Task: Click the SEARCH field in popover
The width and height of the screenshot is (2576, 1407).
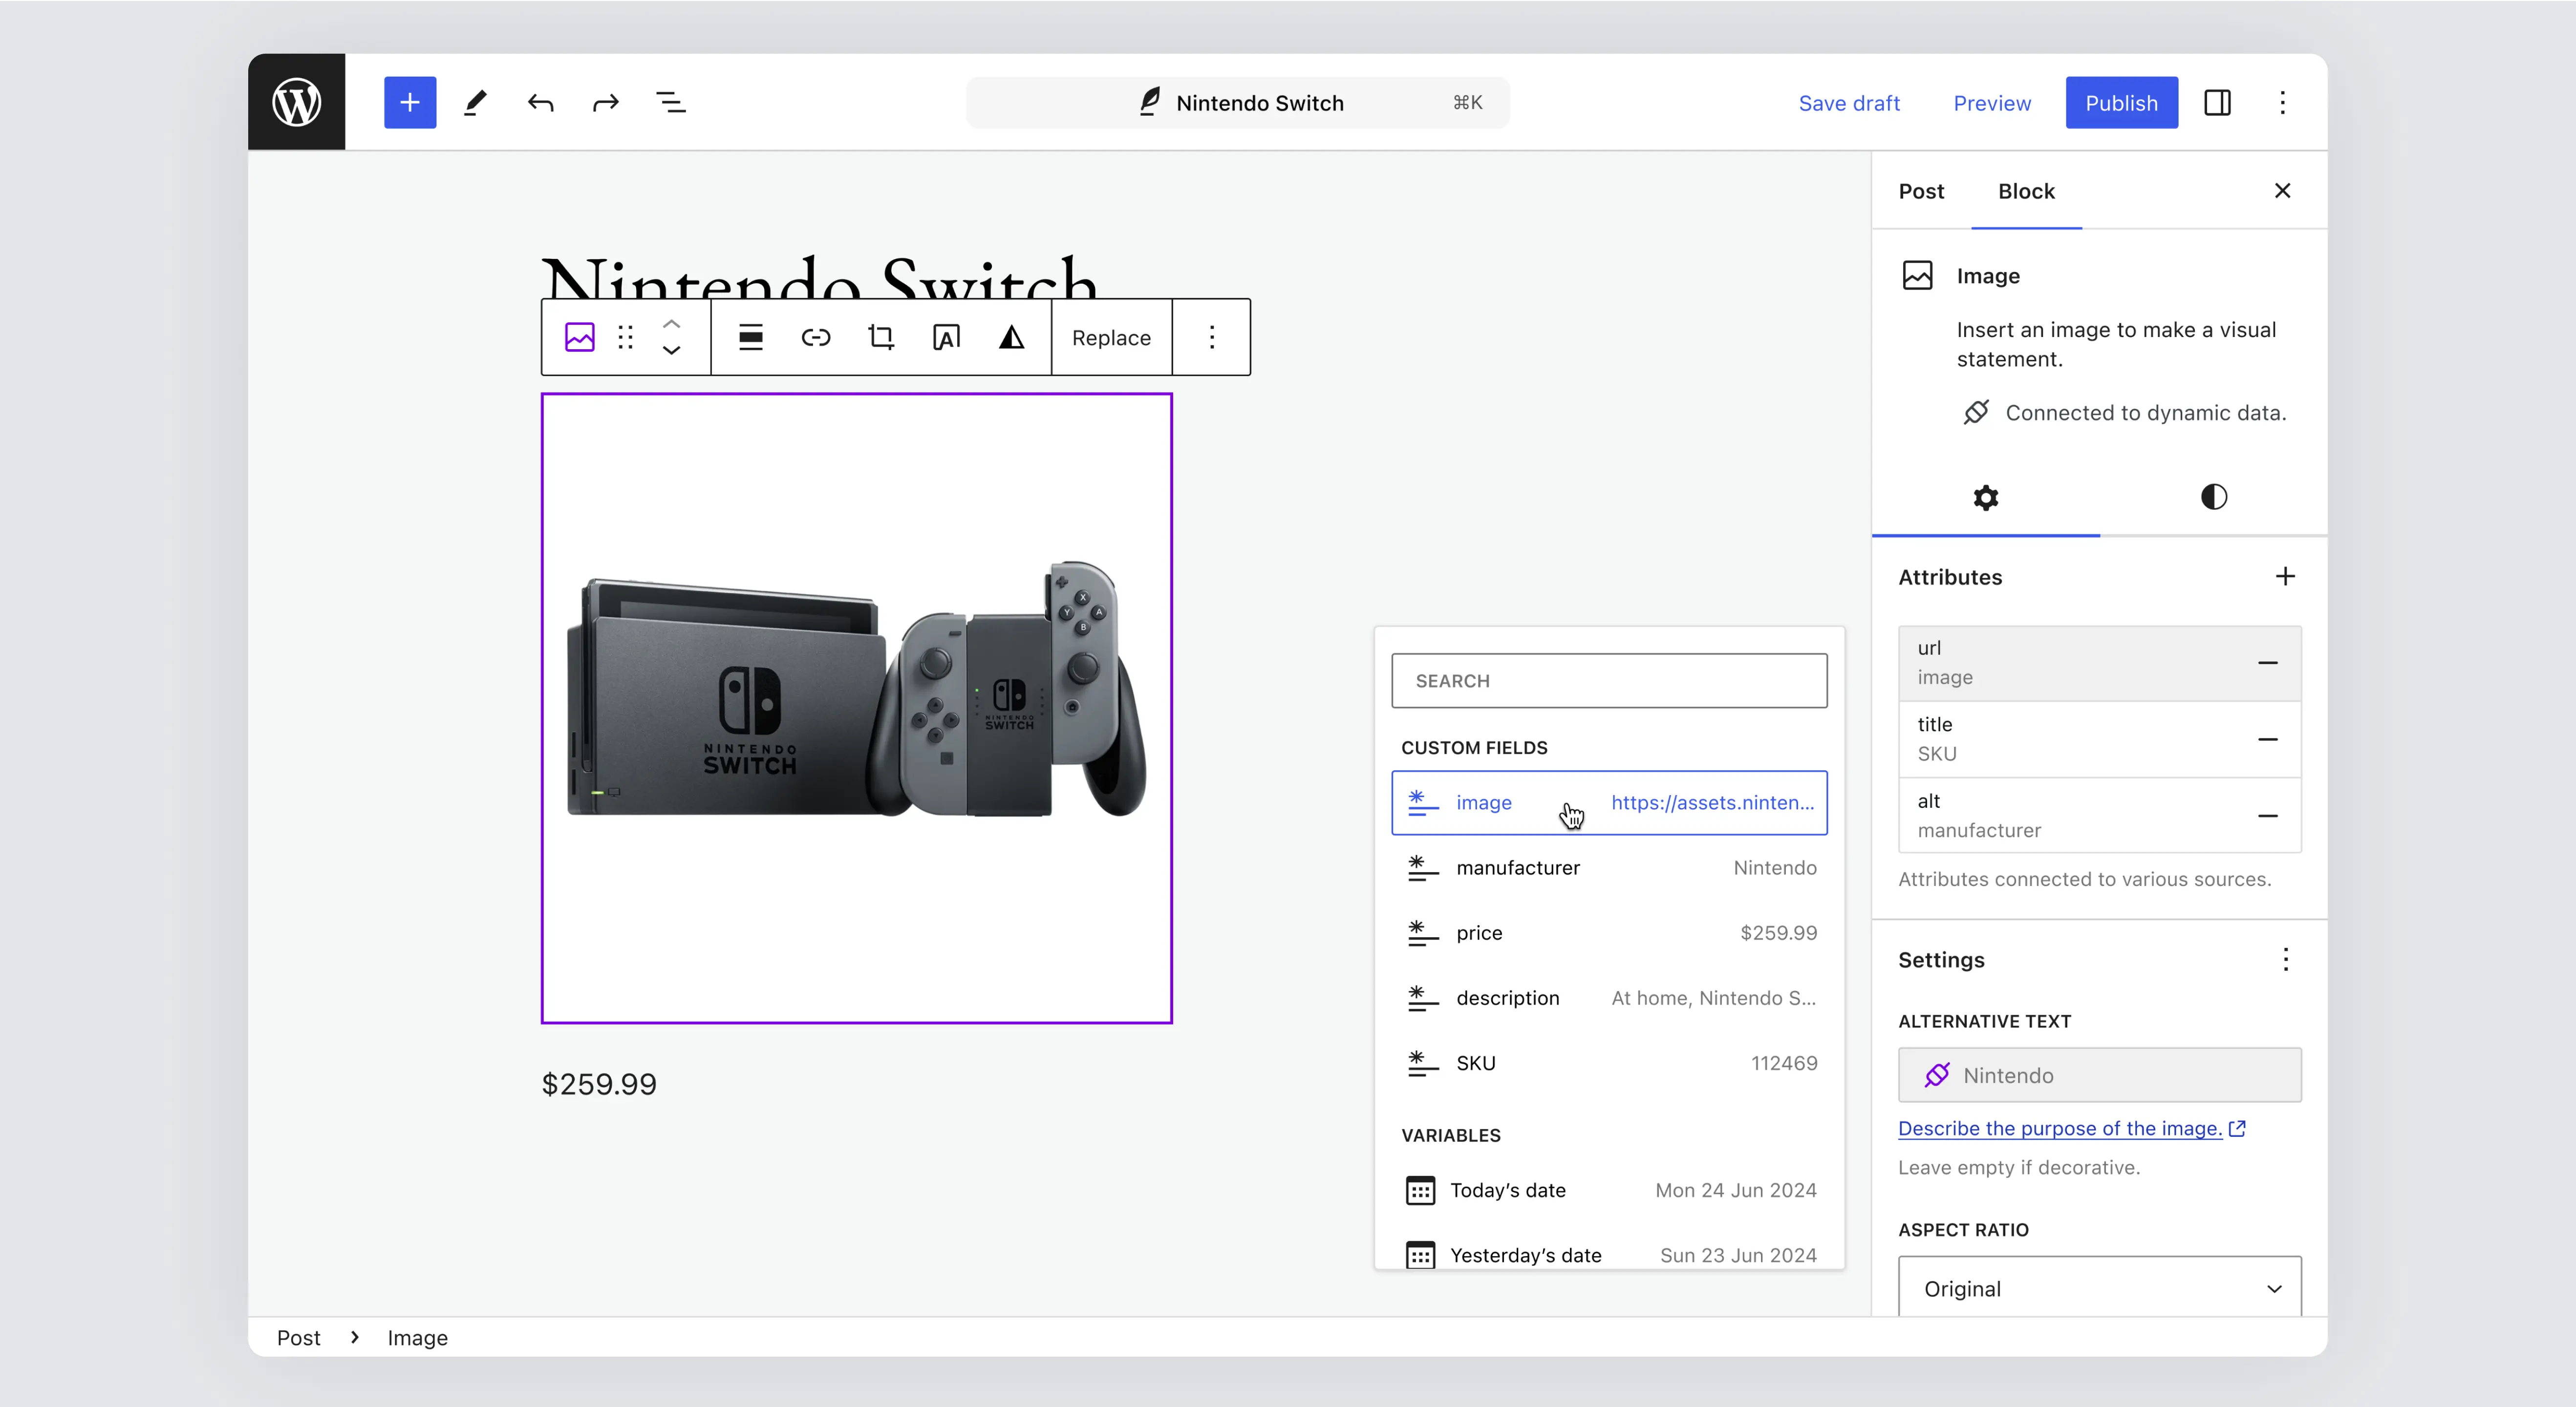Action: click(1609, 680)
